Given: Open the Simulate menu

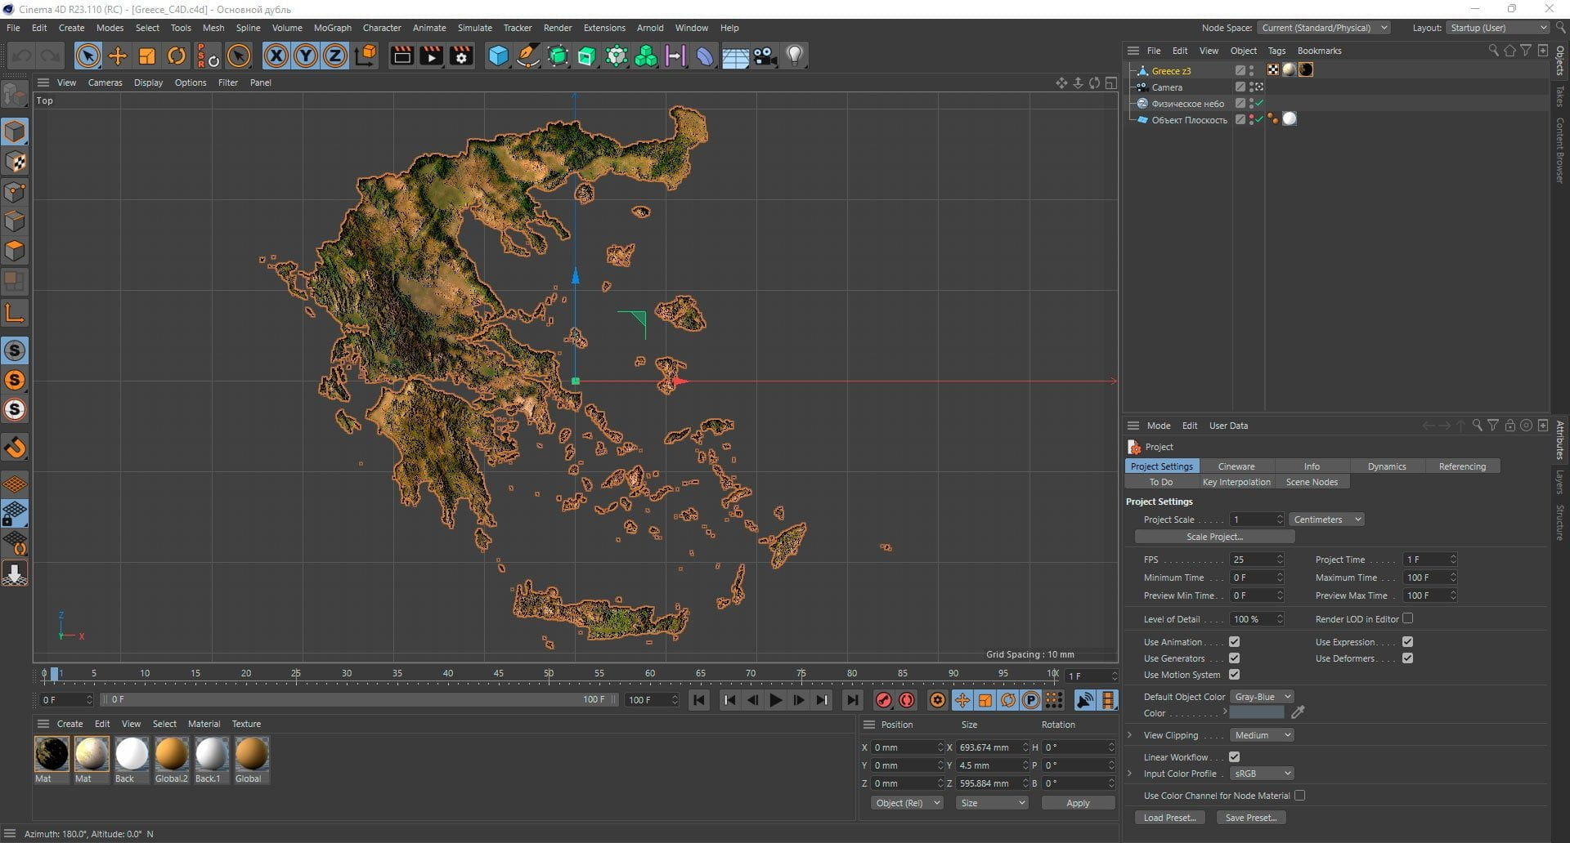Looking at the screenshot, I should pos(474,28).
